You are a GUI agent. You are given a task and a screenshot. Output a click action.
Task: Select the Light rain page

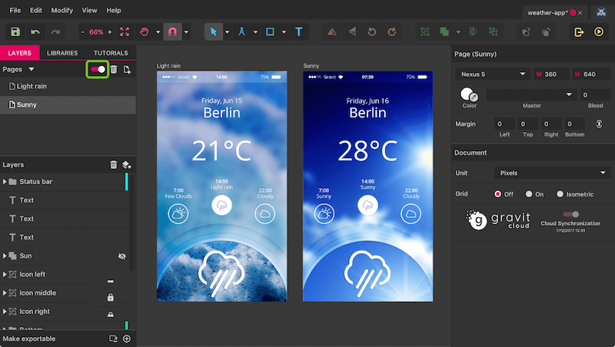click(x=31, y=87)
